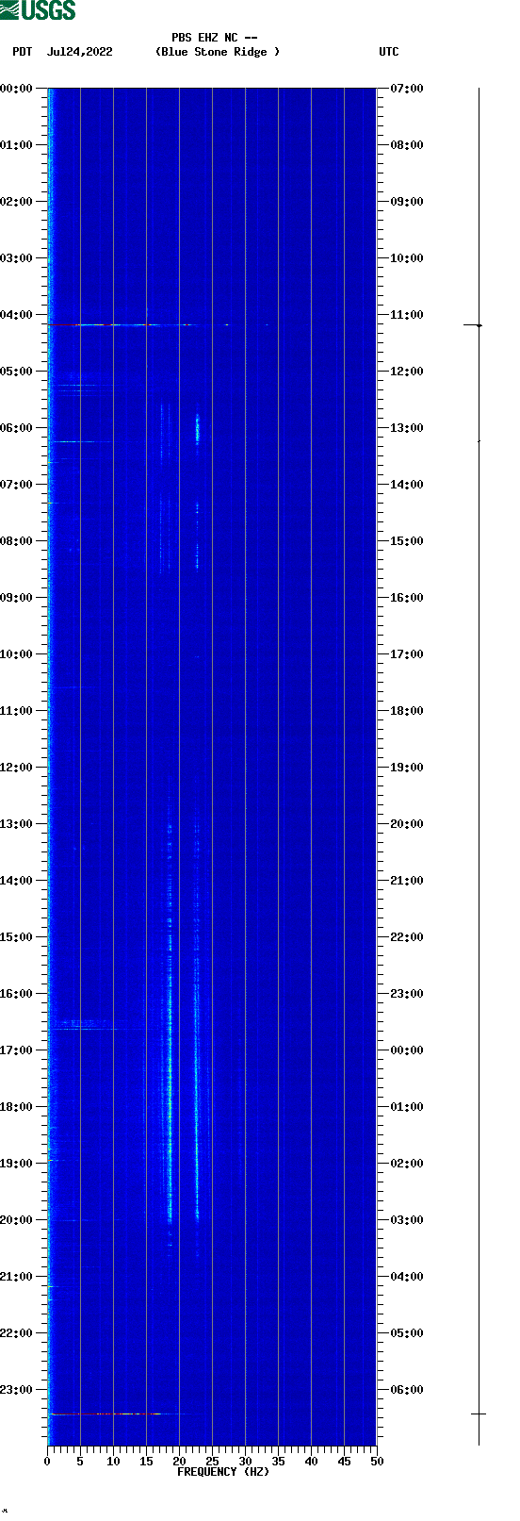Click the 23 Hz band near 19:00 PDT
Viewport: 520px width, 1521px height.
click(x=197, y=1163)
